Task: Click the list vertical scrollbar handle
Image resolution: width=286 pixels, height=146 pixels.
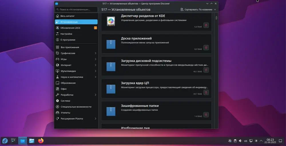Action: tap(217, 18)
